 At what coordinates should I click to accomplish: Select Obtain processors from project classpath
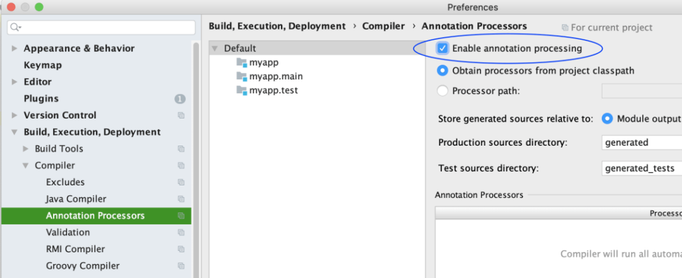(443, 71)
